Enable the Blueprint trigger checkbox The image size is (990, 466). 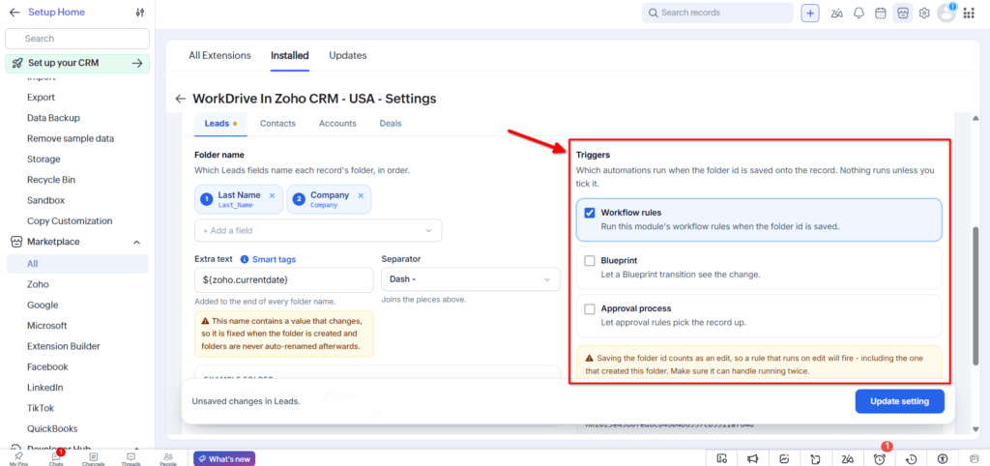click(590, 261)
